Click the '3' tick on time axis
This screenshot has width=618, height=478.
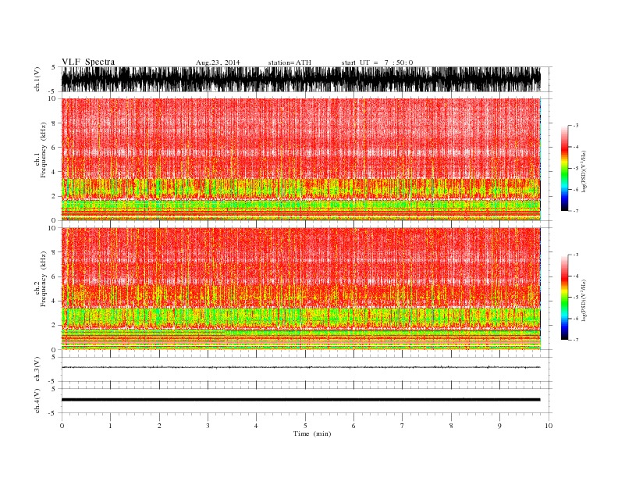point(208,426)
